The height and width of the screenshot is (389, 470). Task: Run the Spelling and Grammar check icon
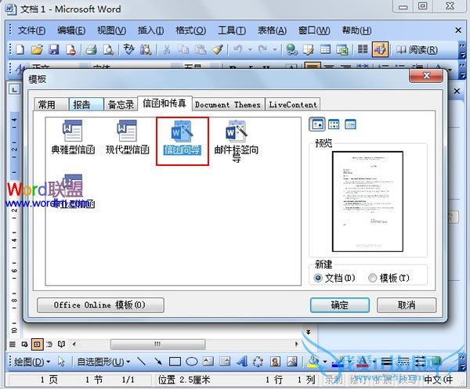128,49
